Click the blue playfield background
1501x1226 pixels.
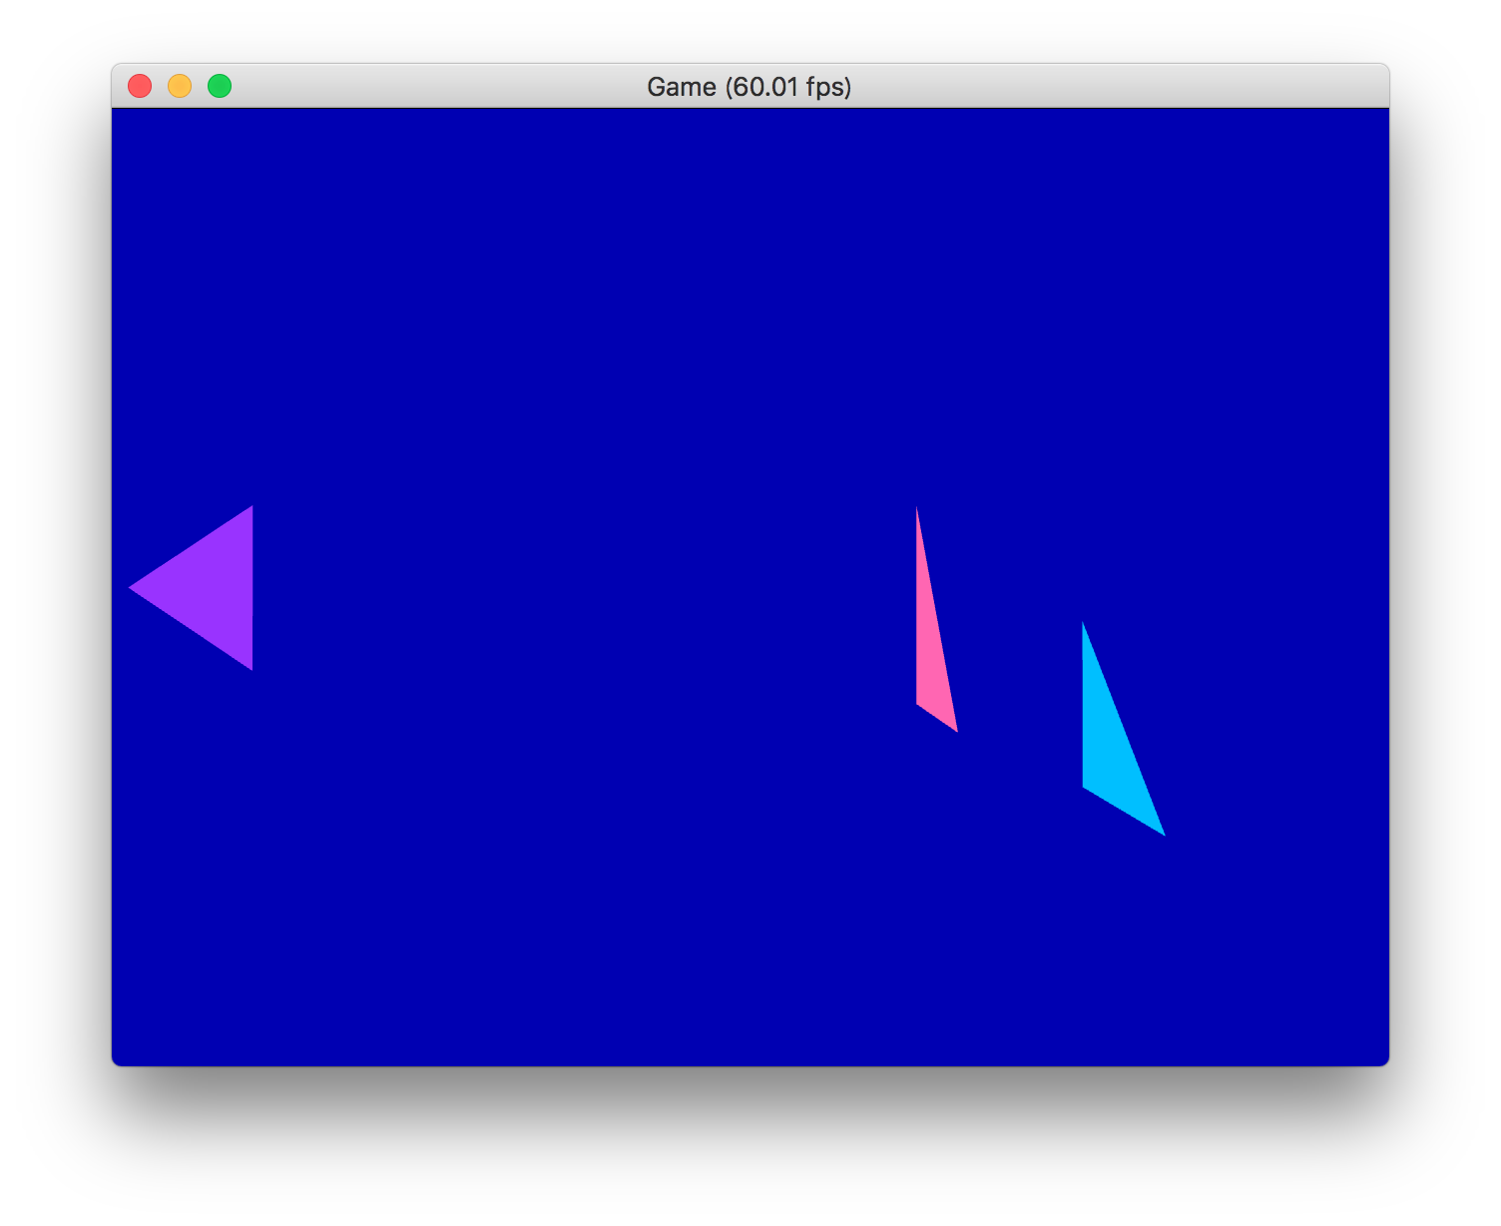[599, 300]
